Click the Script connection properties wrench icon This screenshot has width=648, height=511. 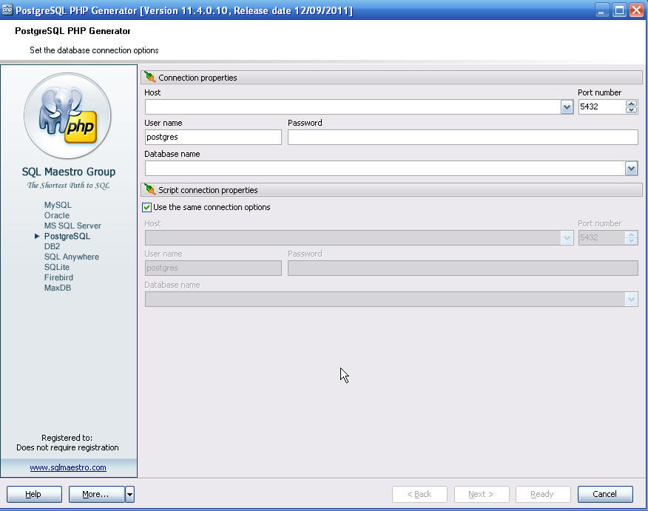[x=149, y=190]
